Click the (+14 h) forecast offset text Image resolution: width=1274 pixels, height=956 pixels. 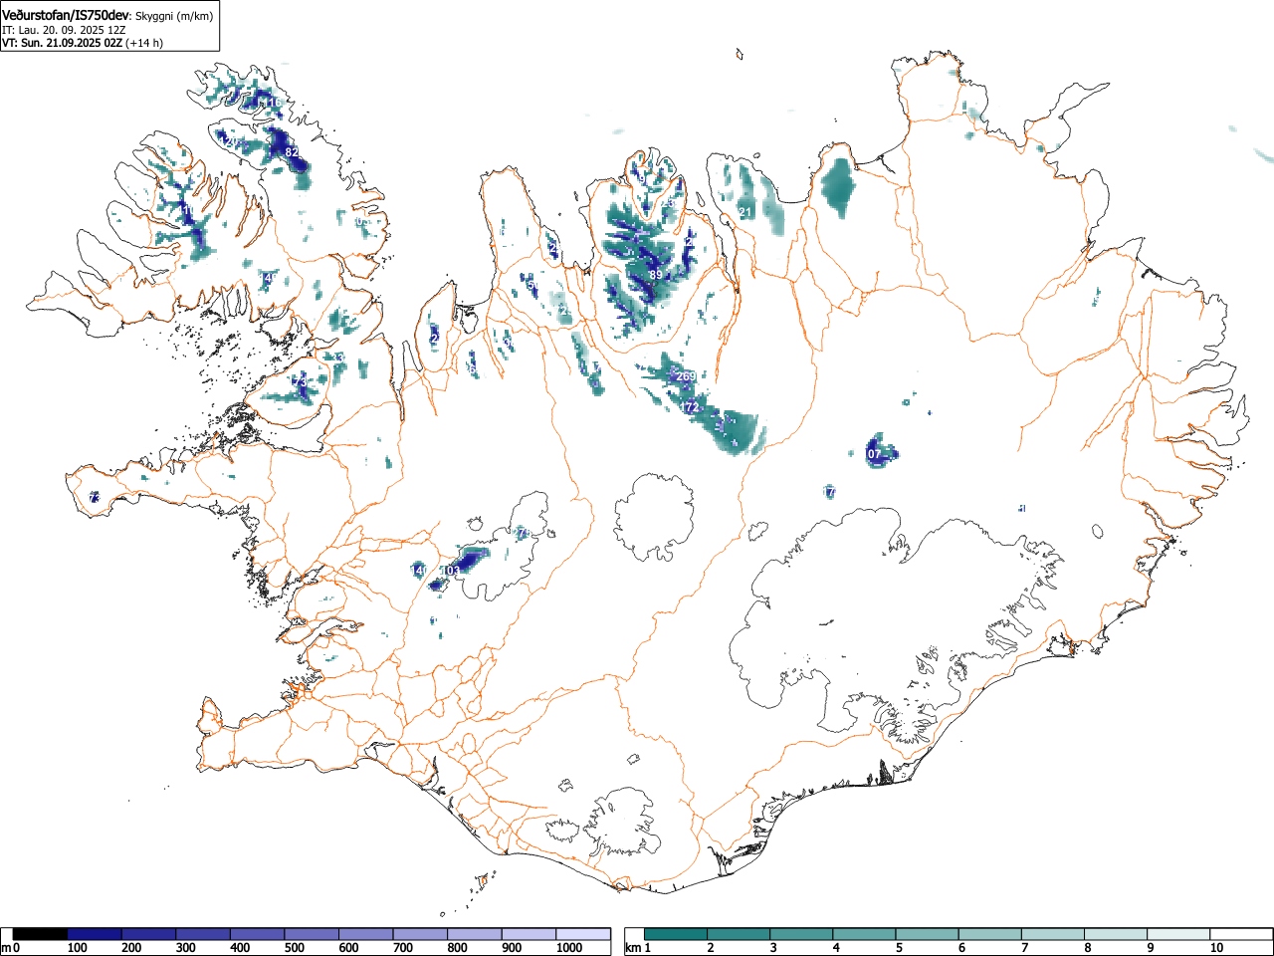143,43
